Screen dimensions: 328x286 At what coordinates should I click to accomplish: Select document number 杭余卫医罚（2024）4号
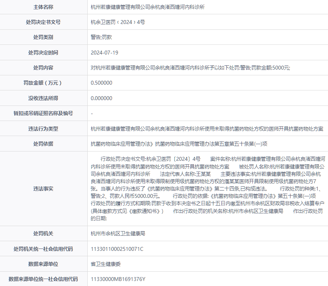(118, 22)
